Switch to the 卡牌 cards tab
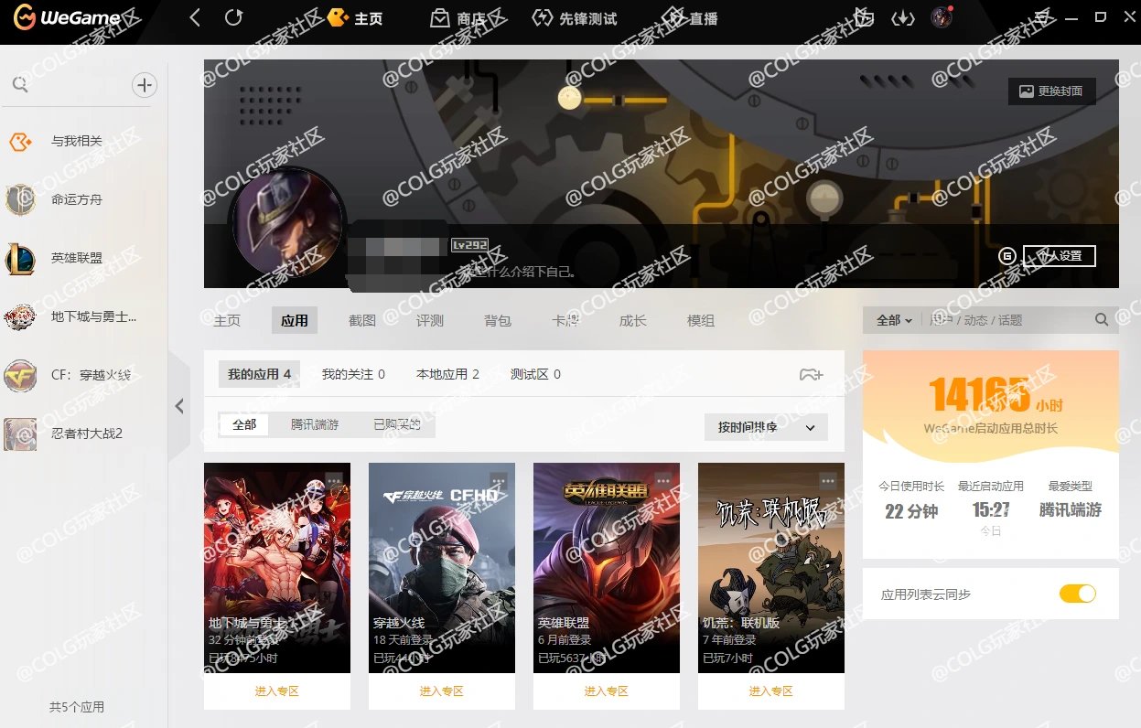The image size is (1141, 728). click(565, 321)
